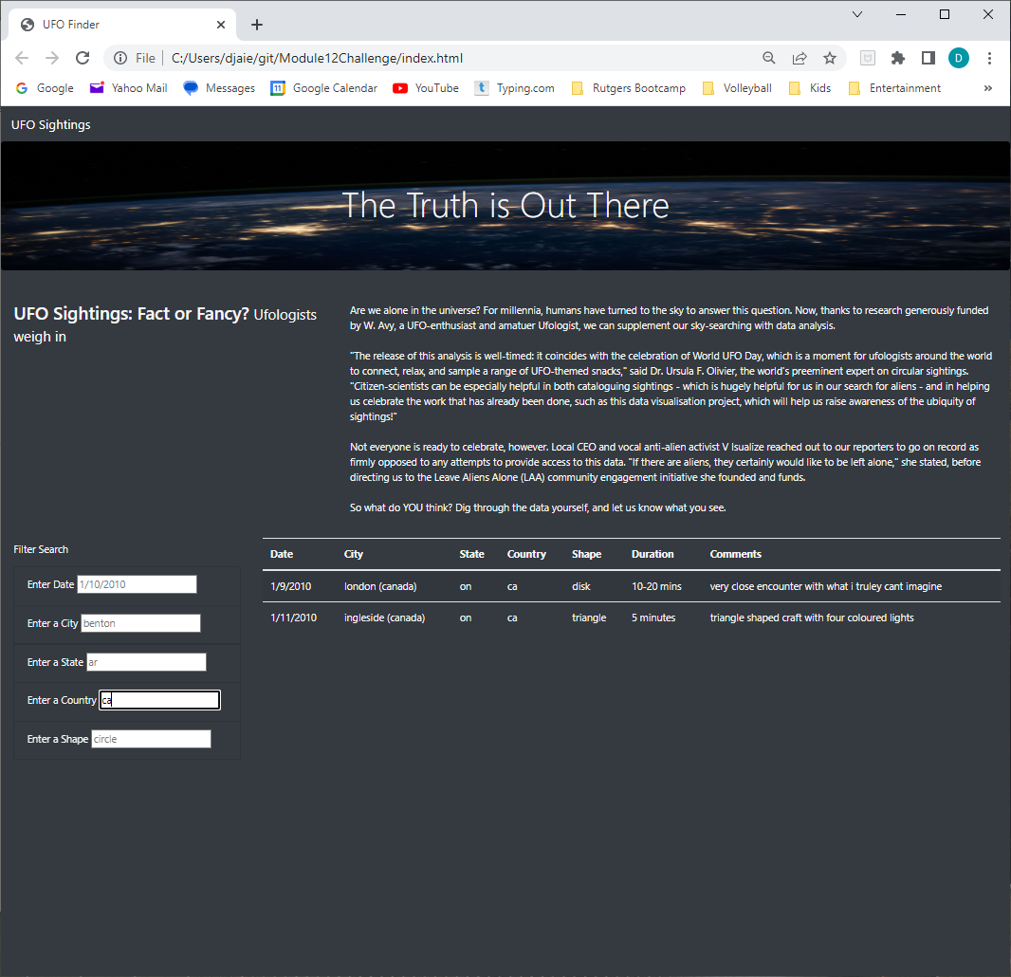
Task: Open a new tab with plus button
Action: [257, 25]
